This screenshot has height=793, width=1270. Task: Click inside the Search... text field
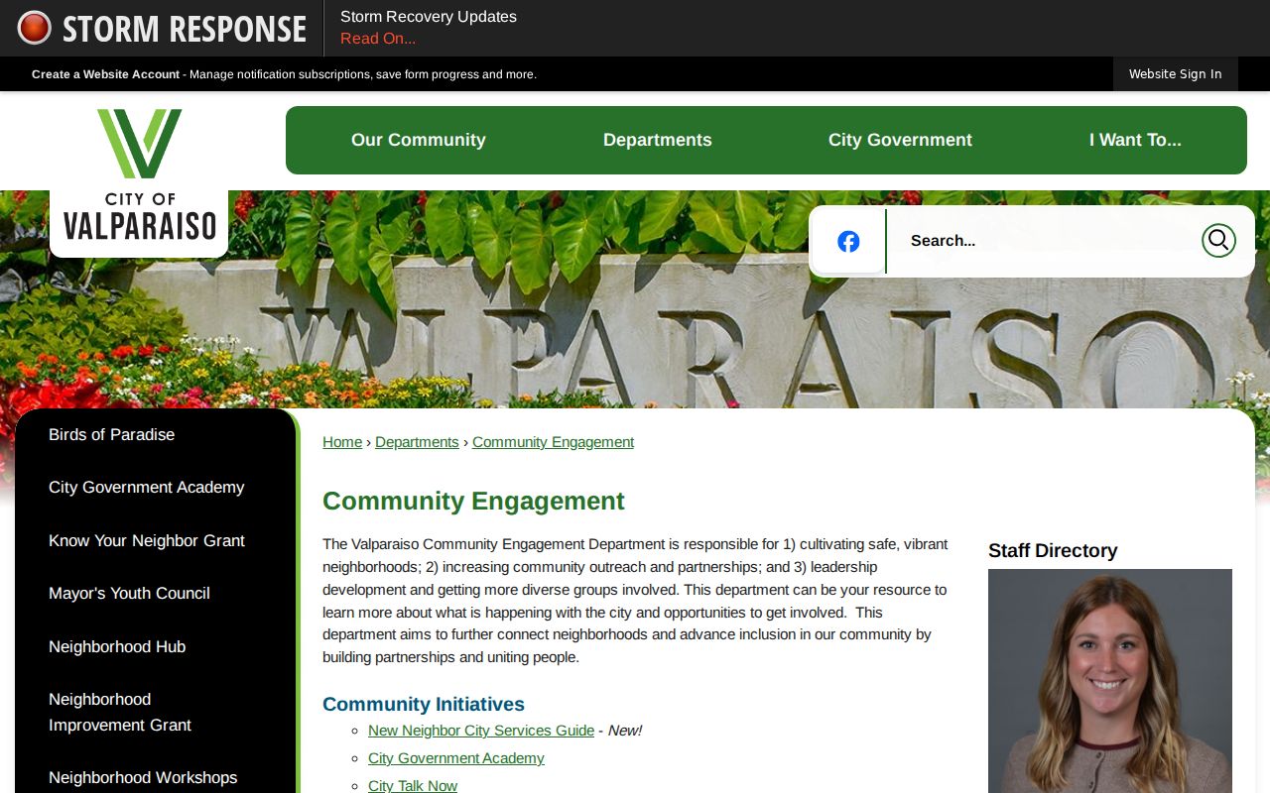click(1044, 240)
